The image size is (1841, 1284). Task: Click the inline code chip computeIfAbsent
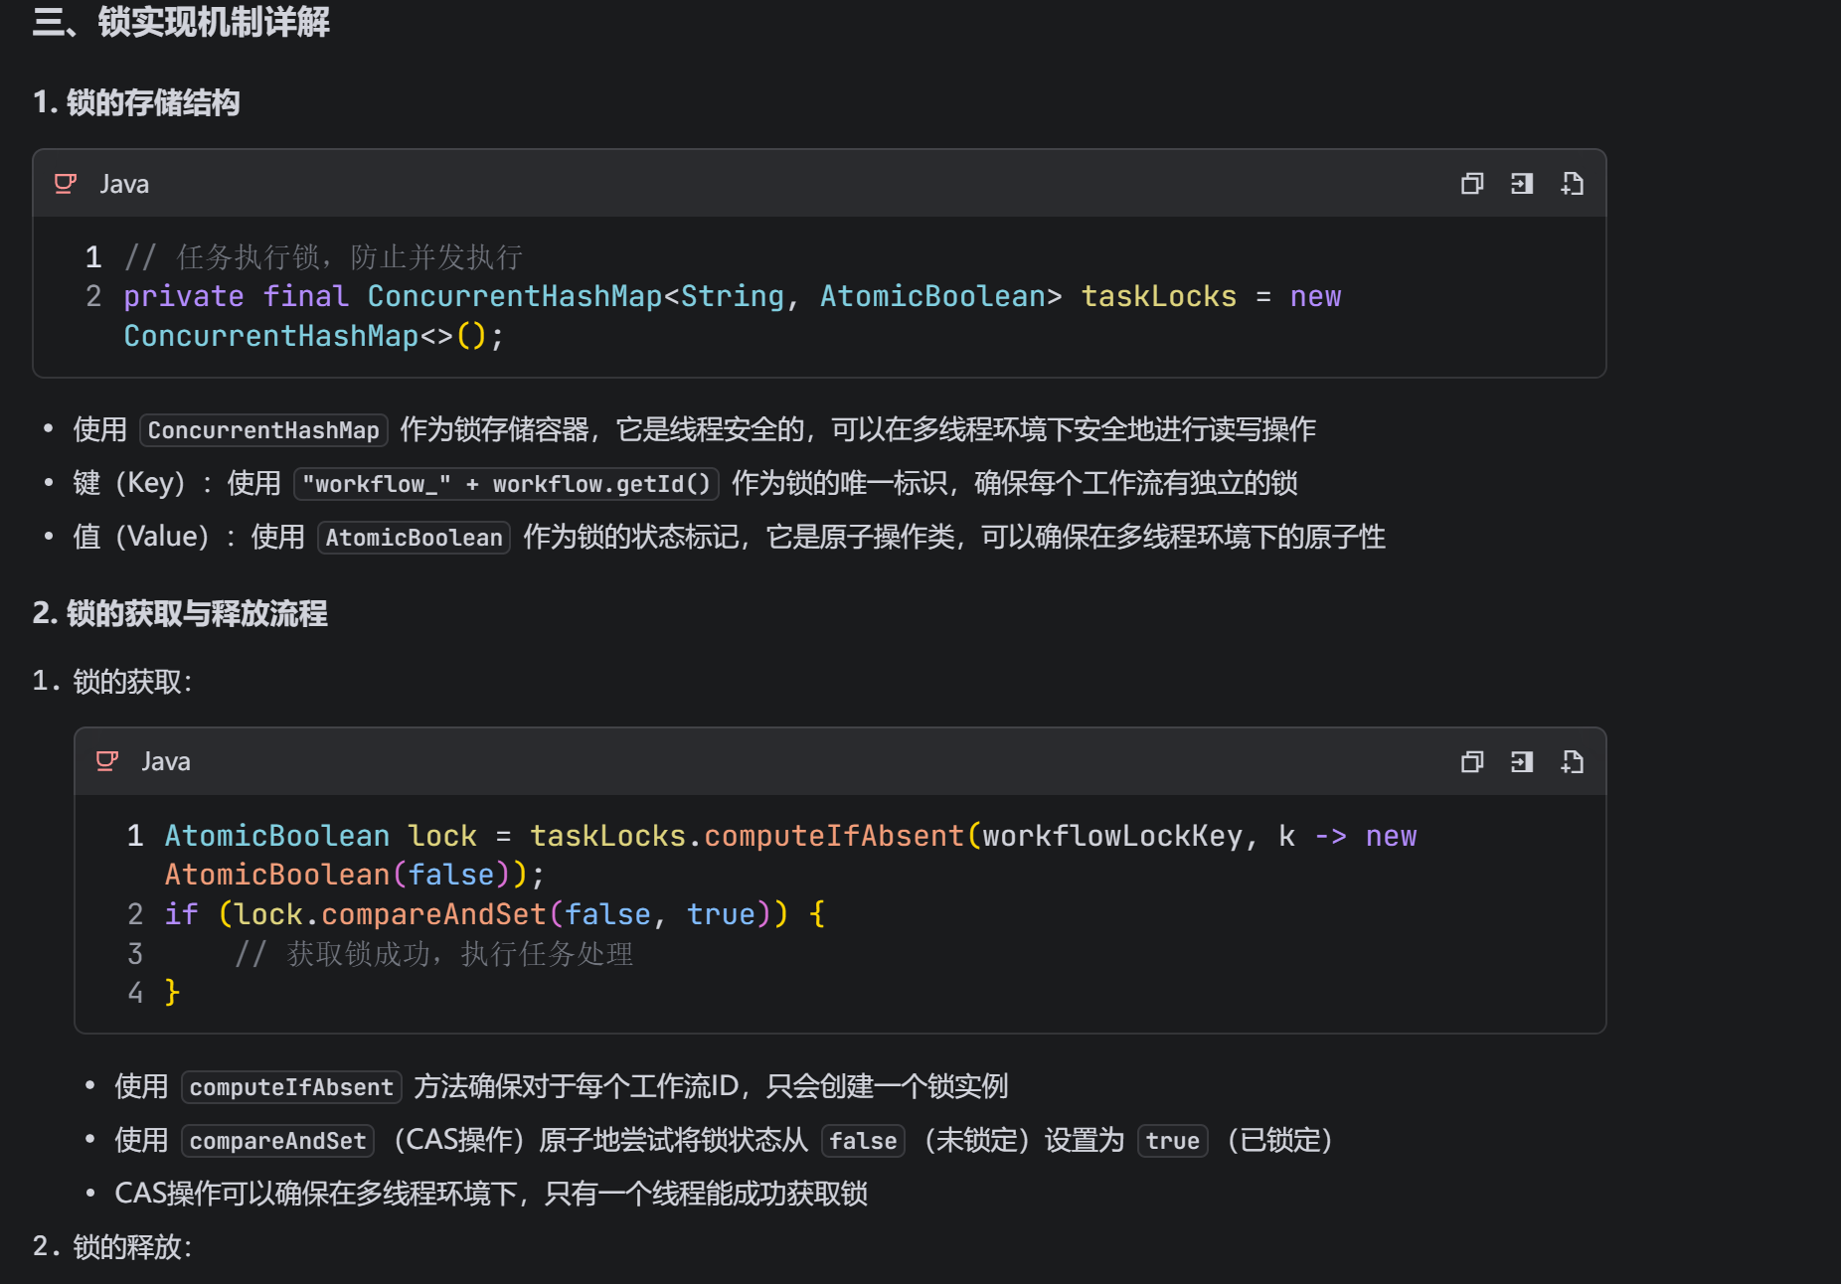tap(291, 1087)
